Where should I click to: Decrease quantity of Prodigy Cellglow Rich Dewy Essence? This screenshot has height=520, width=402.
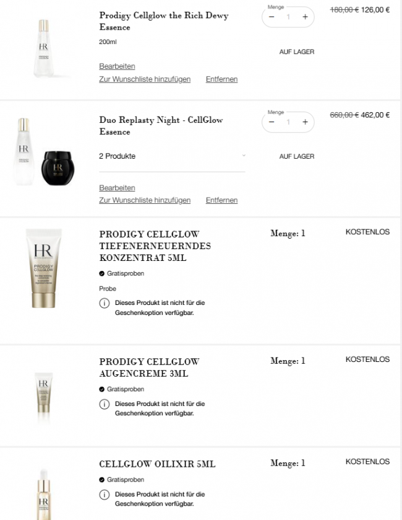[x=272, y=17]
